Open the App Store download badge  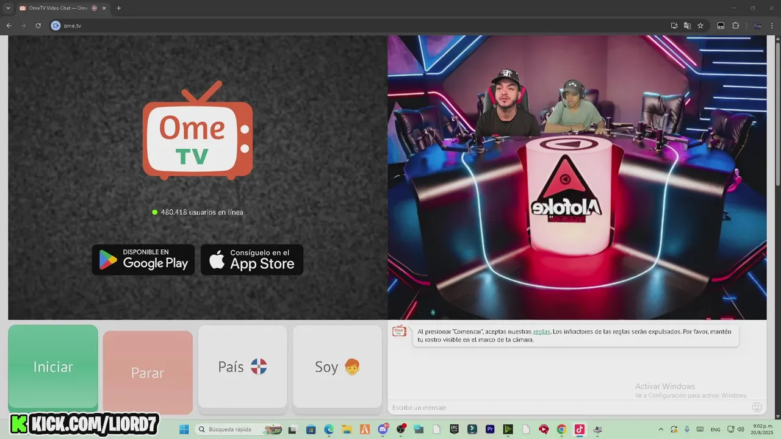[x=252, y=260]
